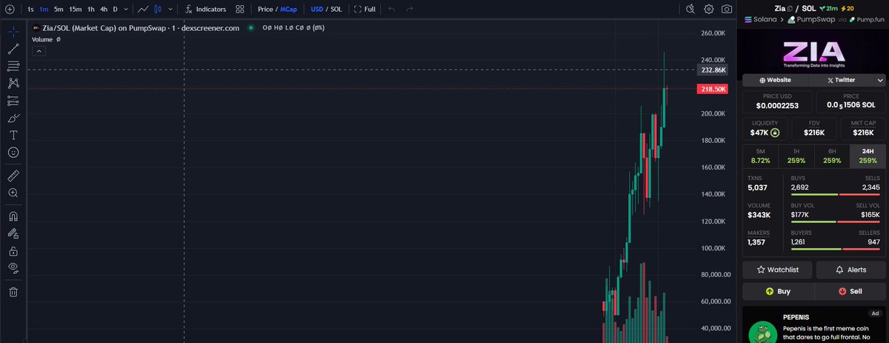The image size is (889, 343).
Task: Switch chart to MCap mode
Action: pyautogui.click(x=289, y=10)
